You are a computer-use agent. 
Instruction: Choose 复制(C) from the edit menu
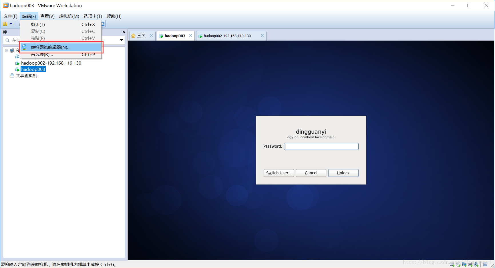(x=61, y=31)
